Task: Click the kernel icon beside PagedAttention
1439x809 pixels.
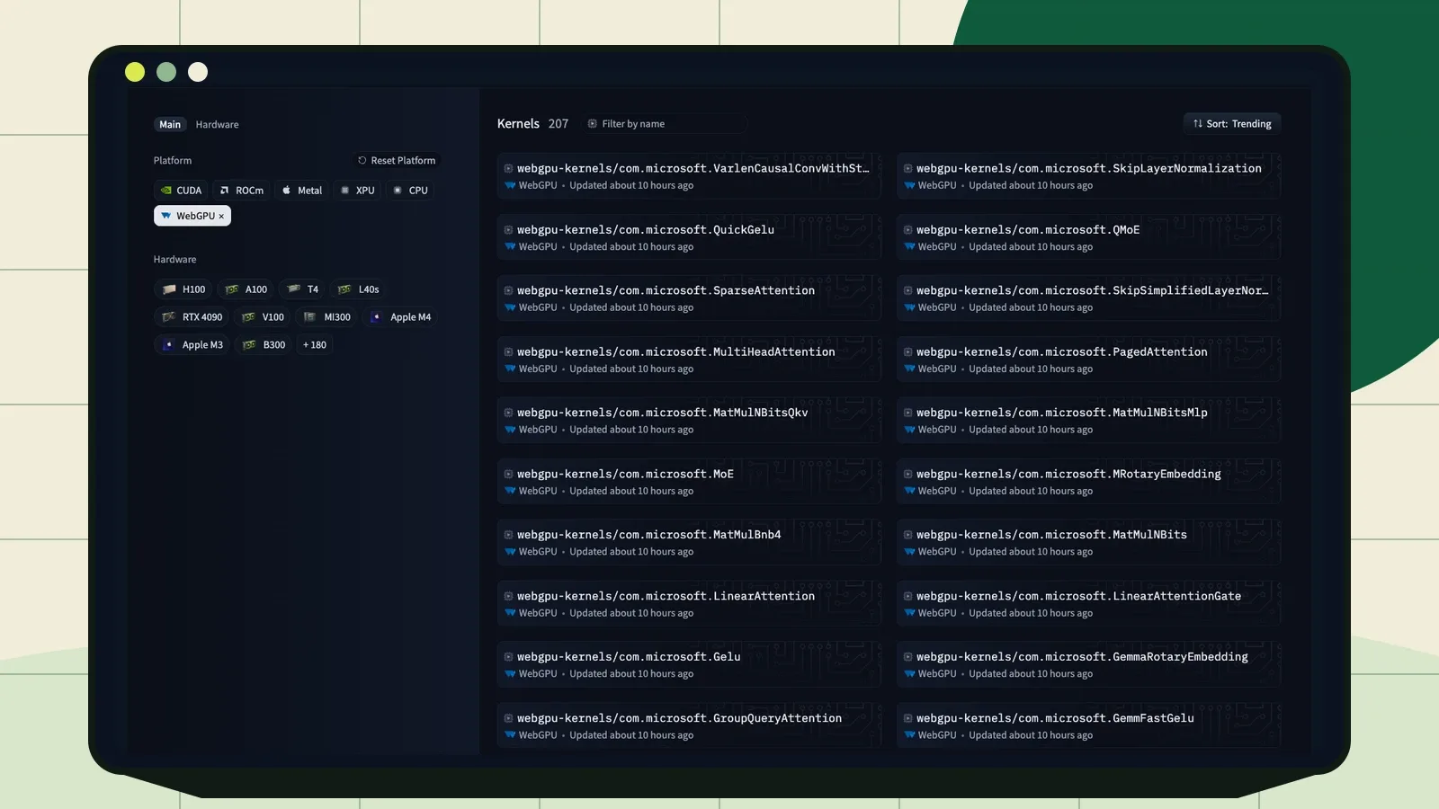Action: 908,351
